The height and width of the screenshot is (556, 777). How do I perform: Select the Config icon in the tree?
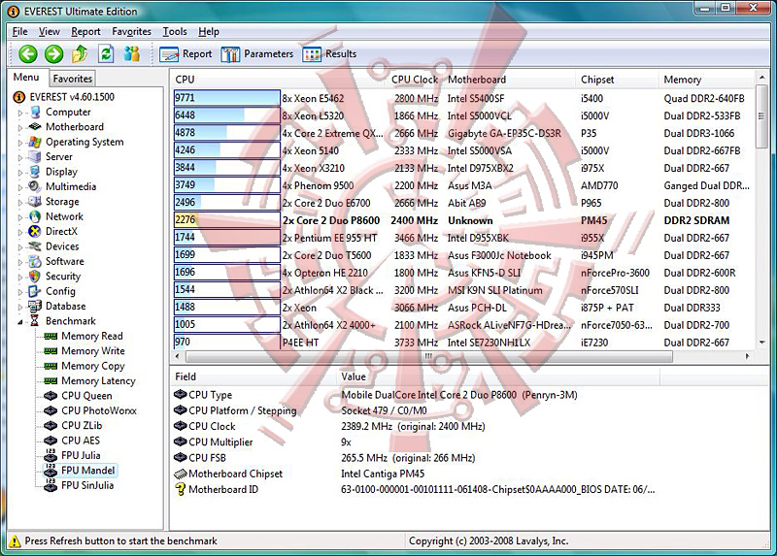(x=35, y=291)
